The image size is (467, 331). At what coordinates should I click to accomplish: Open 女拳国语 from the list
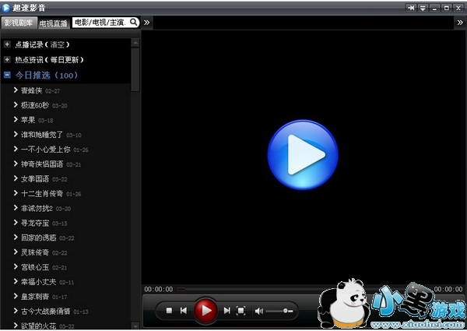click(x=35, y=179)
